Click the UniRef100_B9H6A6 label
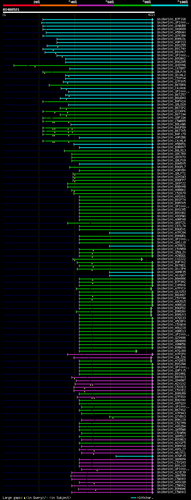This screenshot has height=500, width=191. 171,489
